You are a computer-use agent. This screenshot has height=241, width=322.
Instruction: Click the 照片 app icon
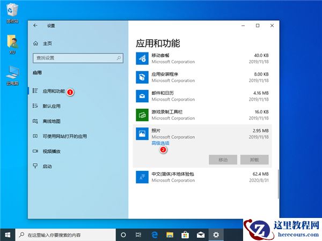142,134
